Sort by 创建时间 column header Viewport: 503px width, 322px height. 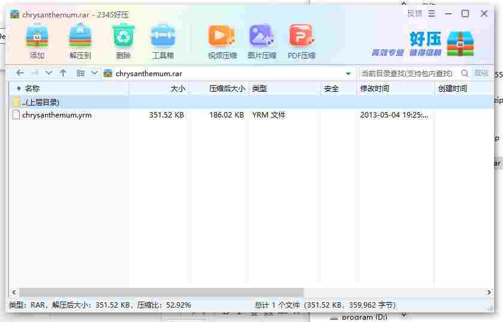pyautogui.click(x=464, y=89)
